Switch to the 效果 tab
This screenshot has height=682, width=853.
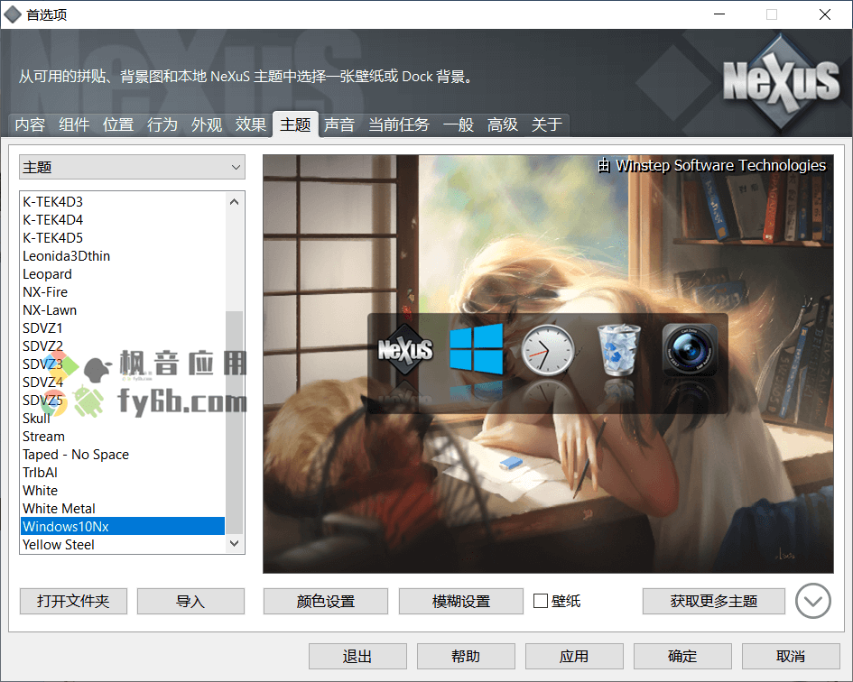tap(251, 124)
